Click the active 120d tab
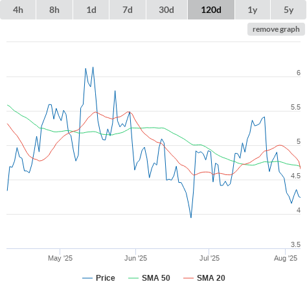Image resolution: width=307 pixels, height=295 pixels. point(211,10)
